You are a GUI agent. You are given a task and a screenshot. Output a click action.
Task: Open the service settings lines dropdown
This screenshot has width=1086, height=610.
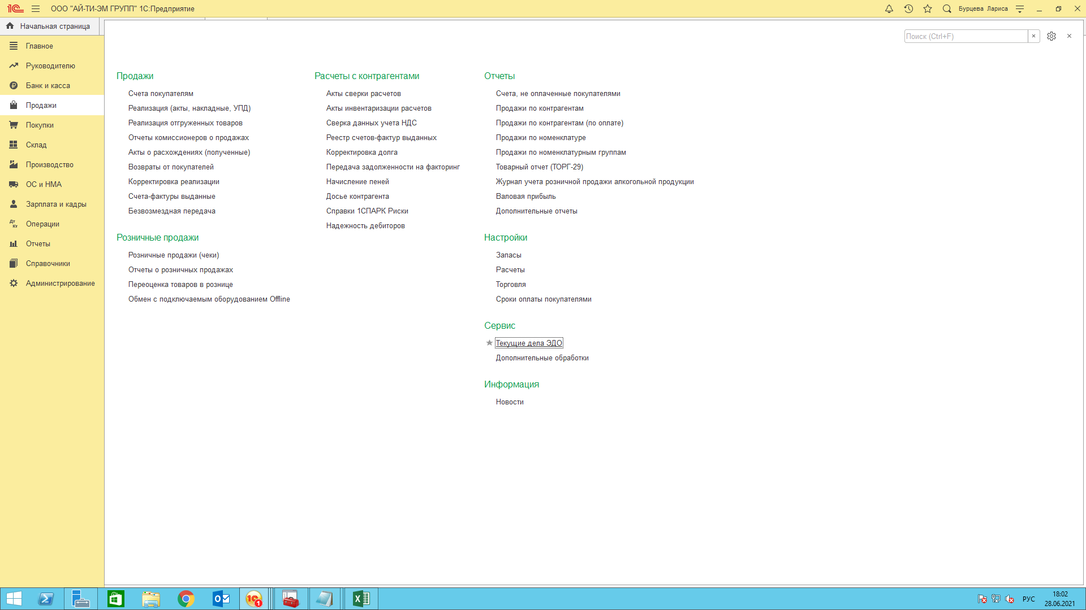1020,8
